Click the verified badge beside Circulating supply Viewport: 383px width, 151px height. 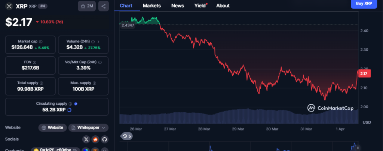pos(76,104)
